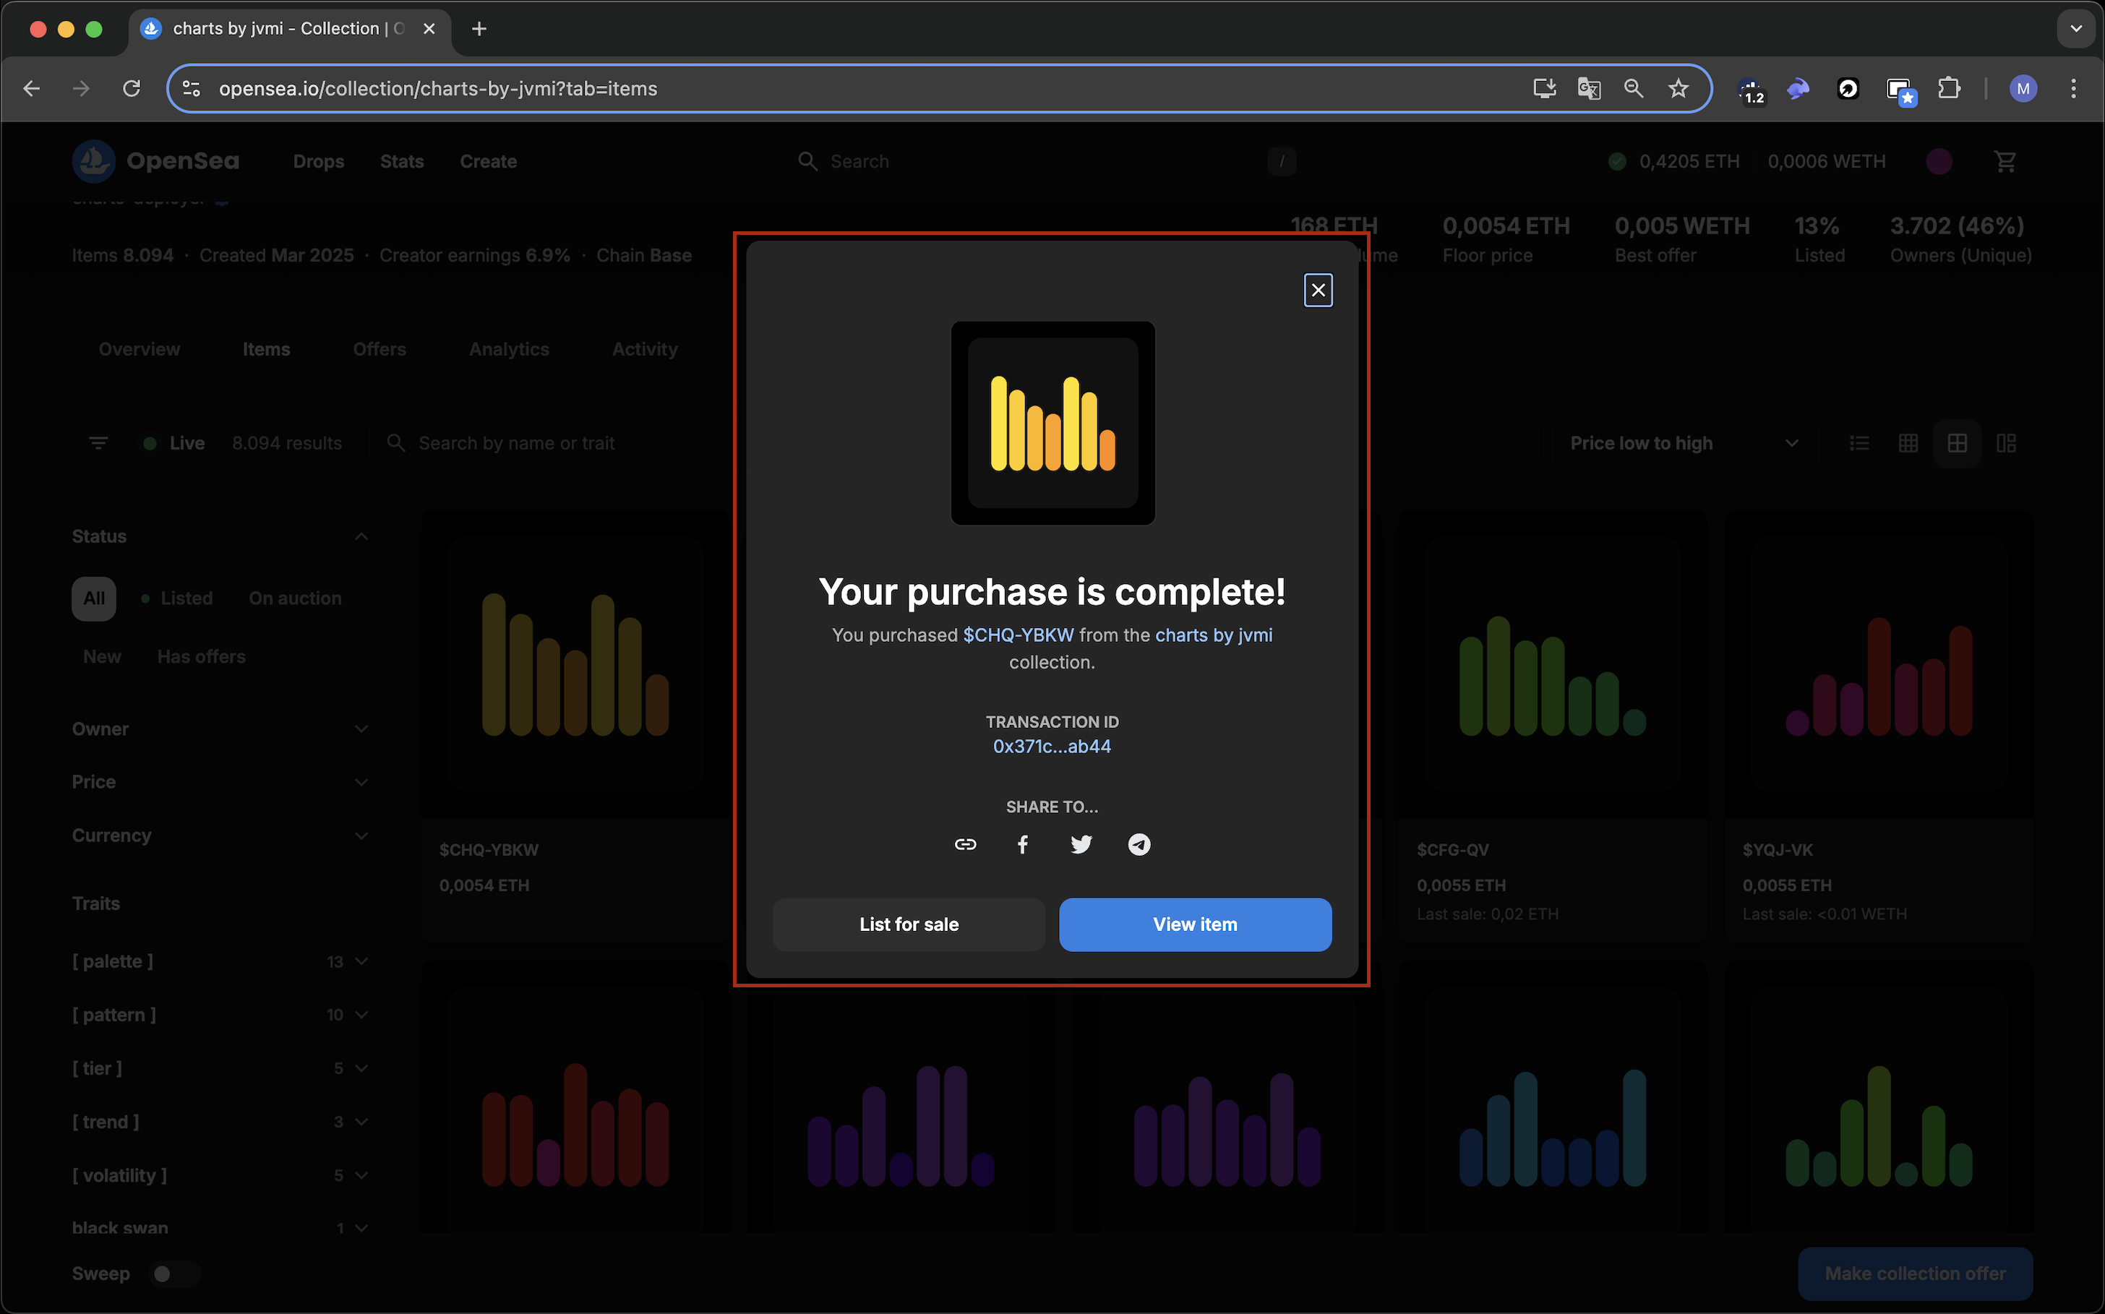Viewport: 2105px width, 1314px height.
Task: Share purchase to Telegram
Action: tap(1139, 845)
